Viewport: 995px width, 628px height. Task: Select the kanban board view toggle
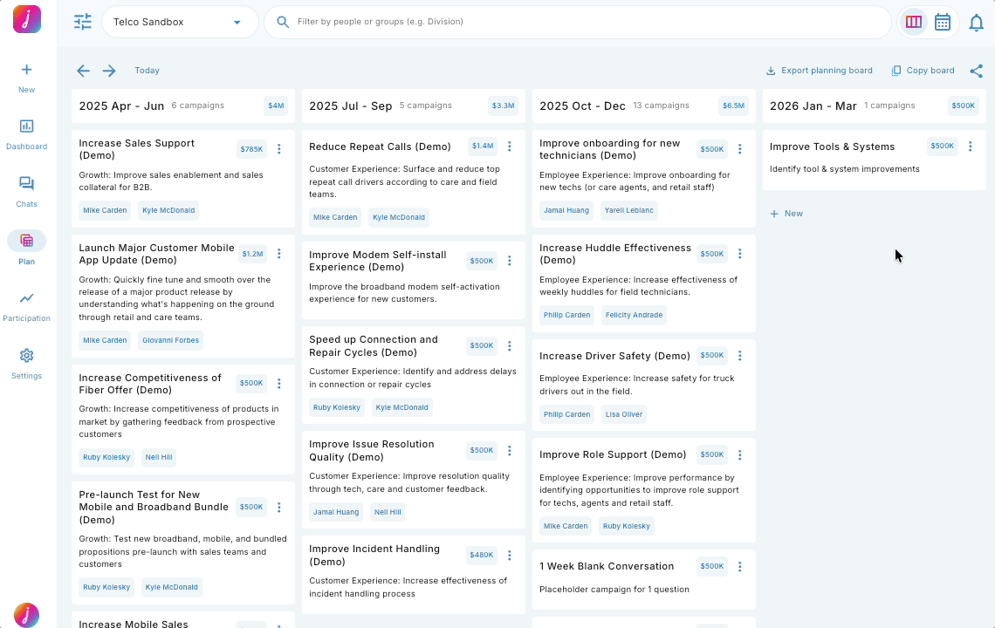pyautogui.click(x=913, y=22)
